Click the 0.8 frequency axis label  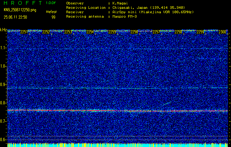tap(3, 103)
